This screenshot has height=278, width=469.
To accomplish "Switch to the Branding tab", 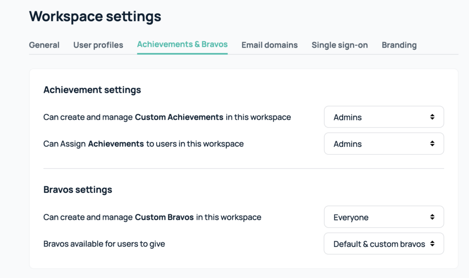I will click(x=399, y=45).
